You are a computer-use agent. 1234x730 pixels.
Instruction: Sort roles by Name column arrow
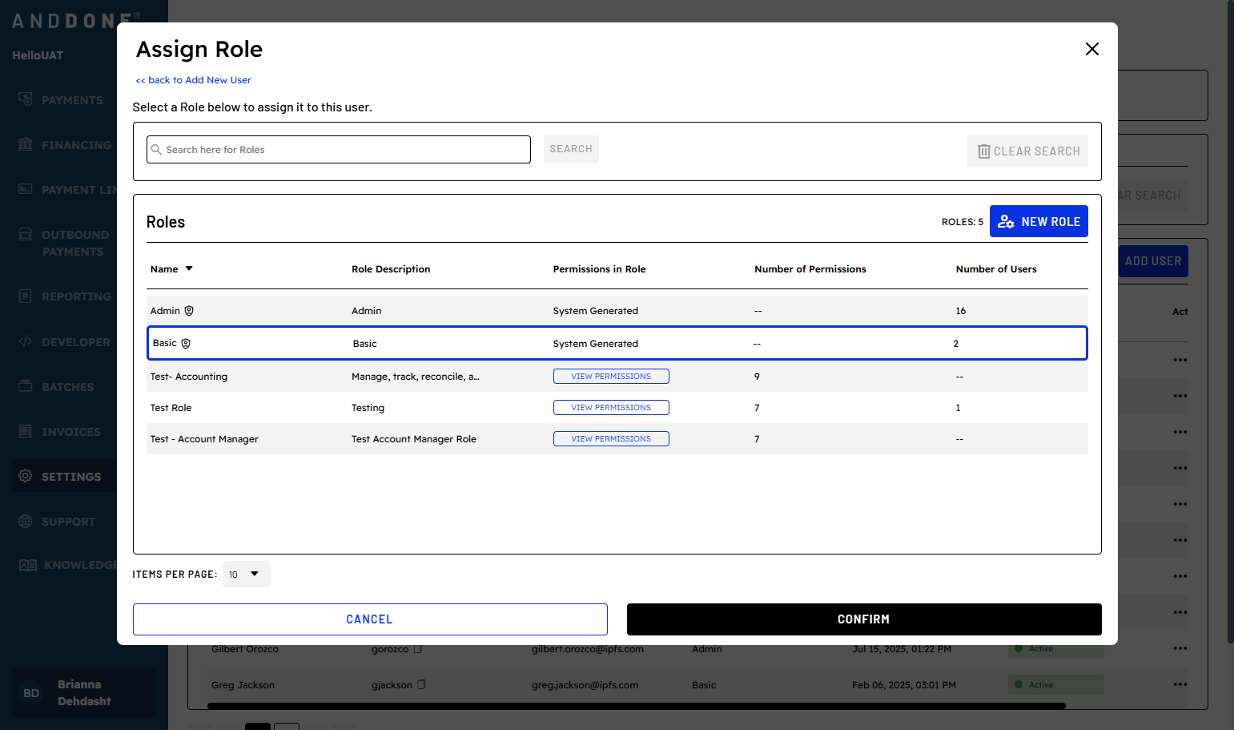(189, 269)
